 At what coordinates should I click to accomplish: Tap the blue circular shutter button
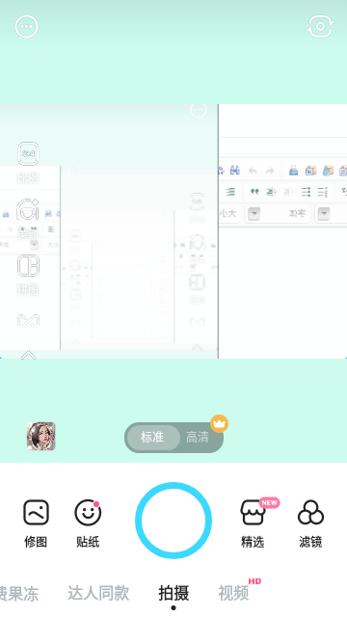click(x=173, y=521)
